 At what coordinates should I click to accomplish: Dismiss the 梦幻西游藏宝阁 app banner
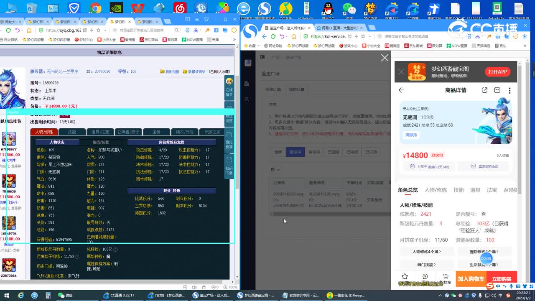(x=401, y=71)
